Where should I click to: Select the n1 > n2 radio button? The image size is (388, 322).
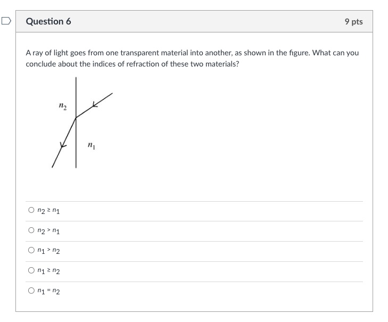point(31,250)
